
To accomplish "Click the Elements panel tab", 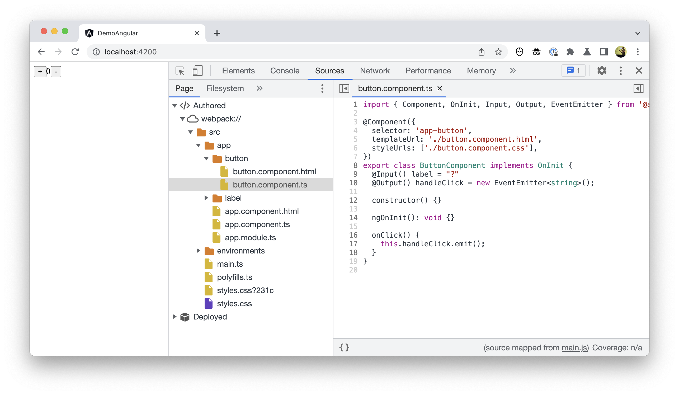I will [x=239, y=70].
